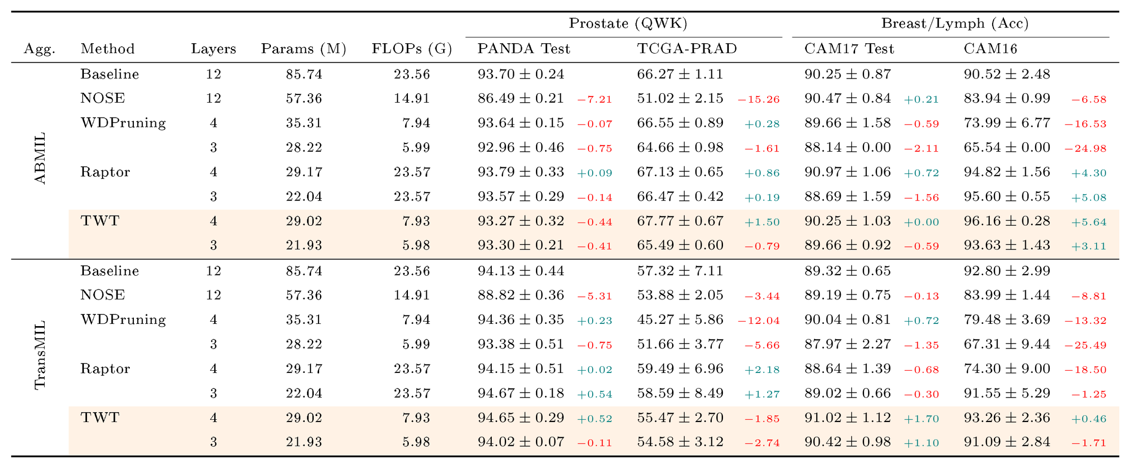
Task: Click Raptor's 95.60 ± 0.55 CAM16 value
Action: tap(1007, 196)
